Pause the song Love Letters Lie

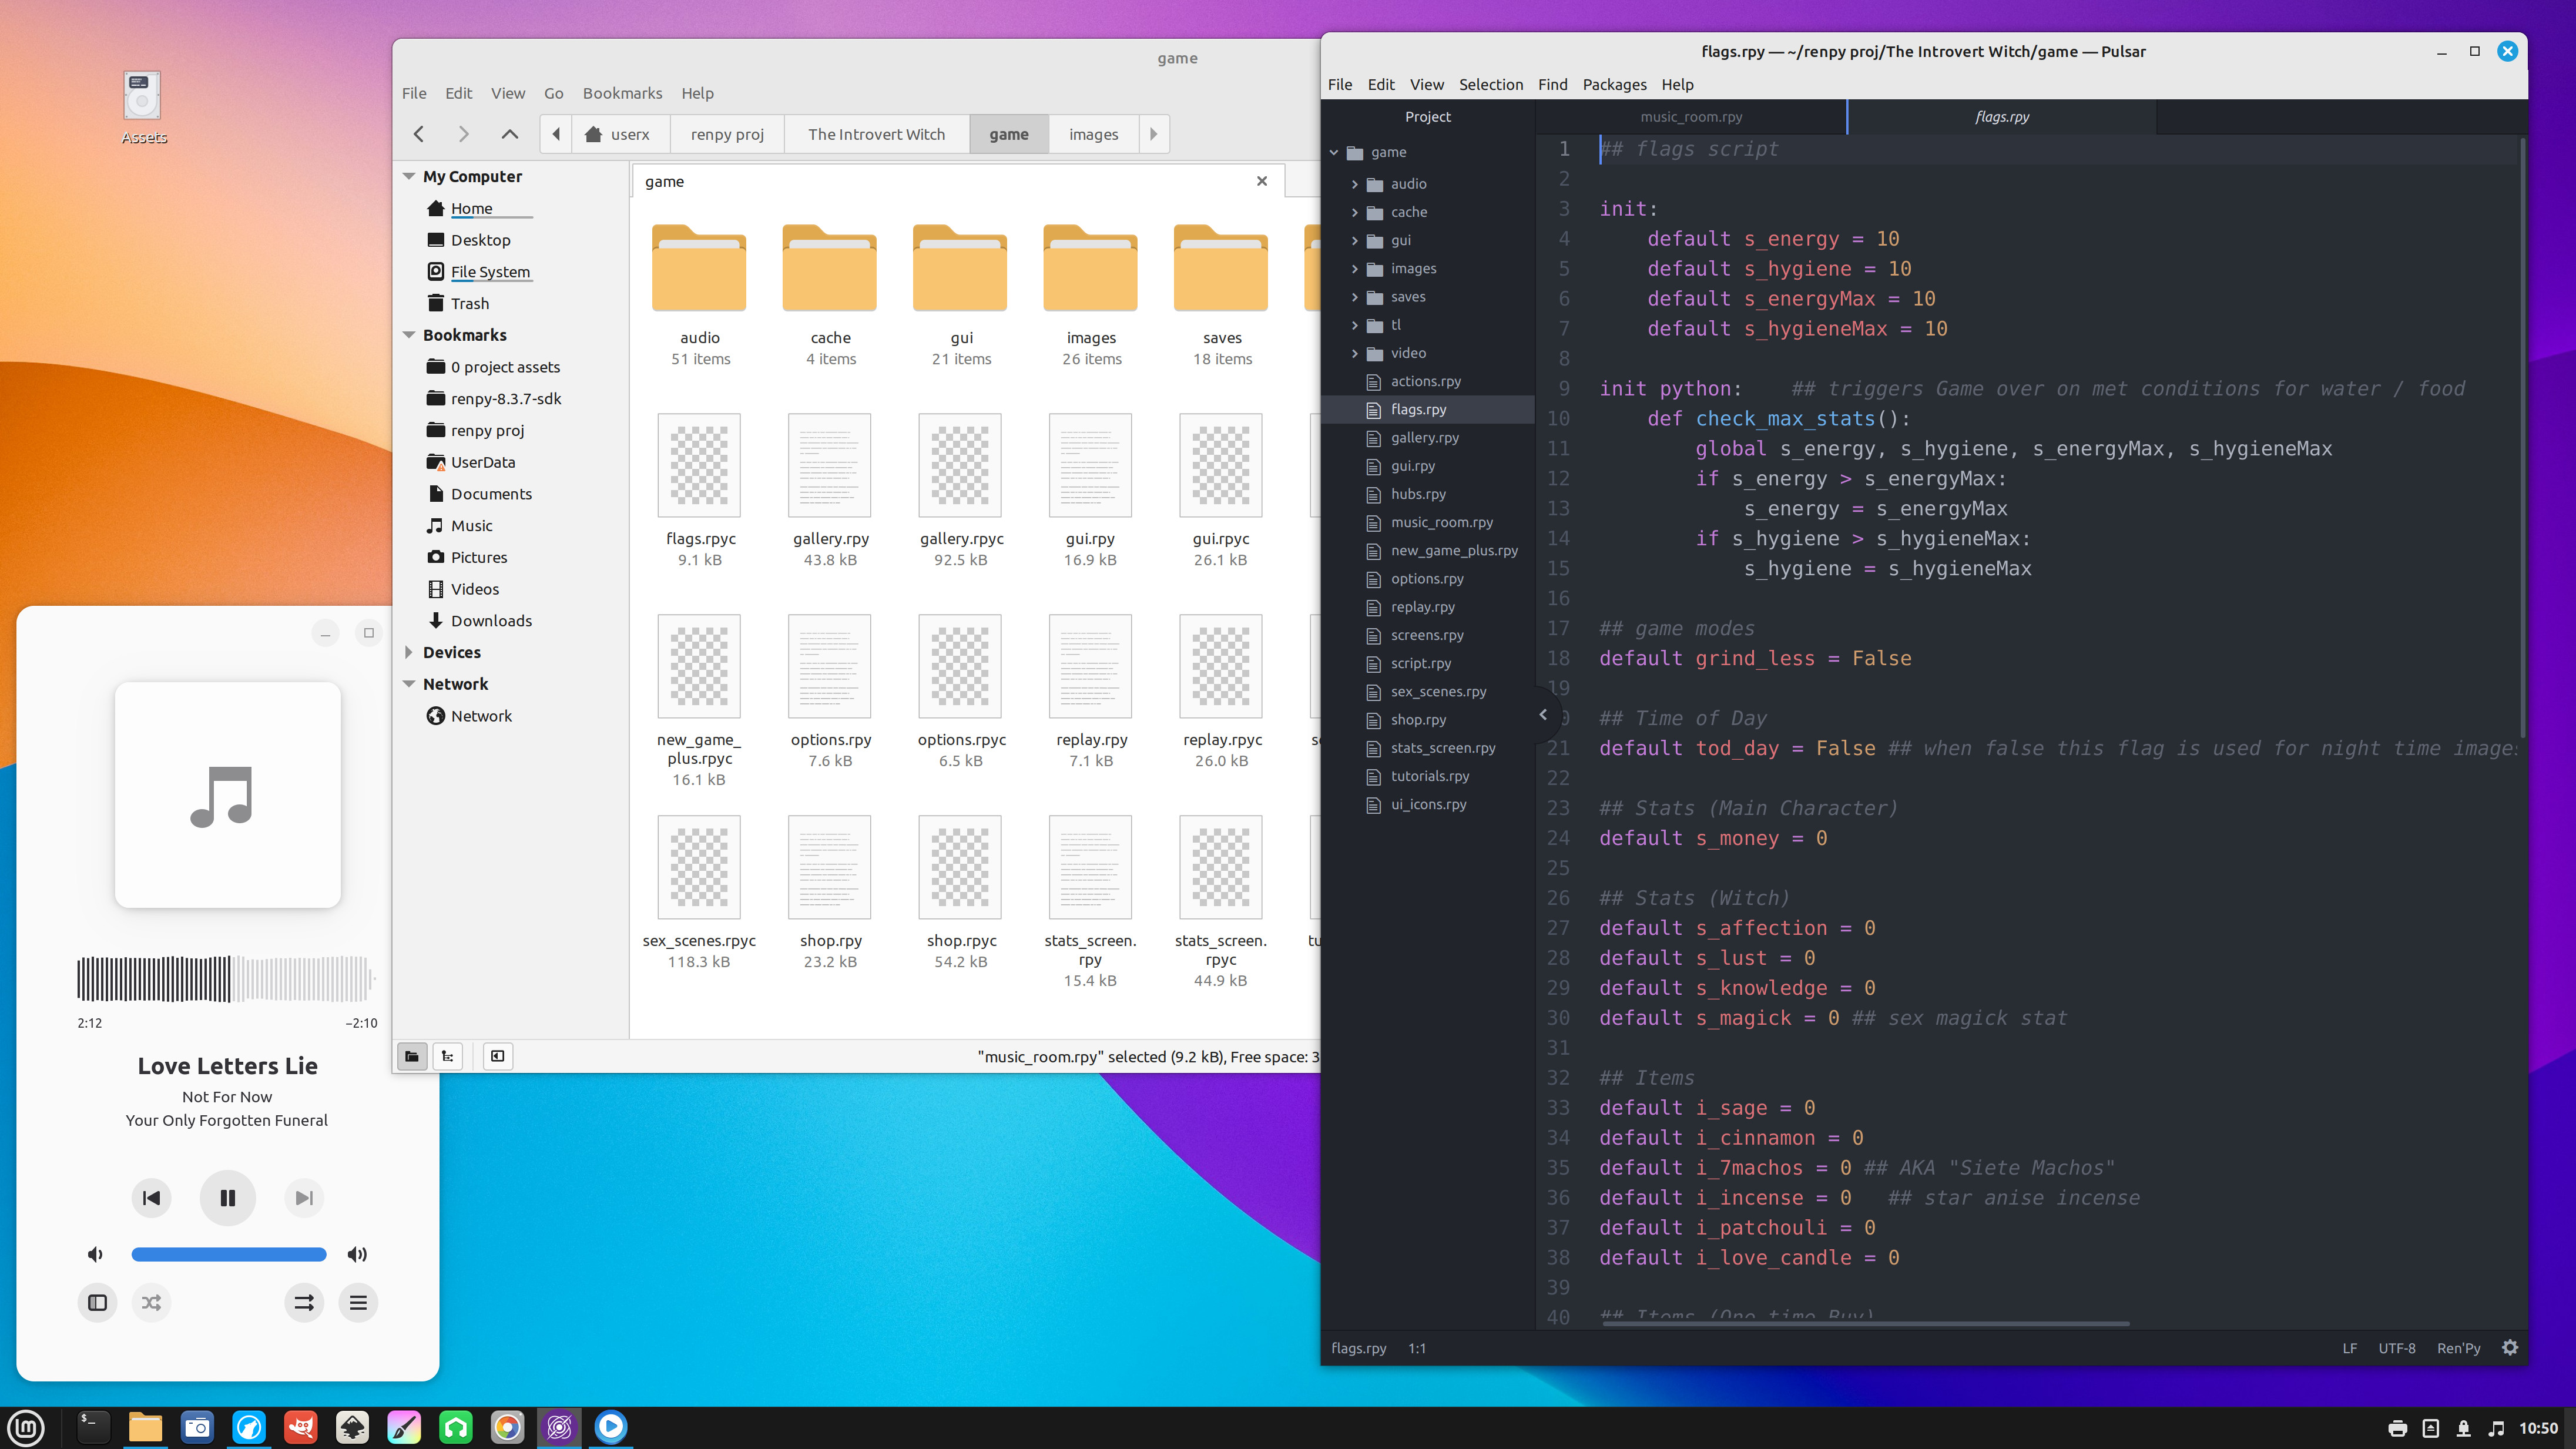(227, 1197)
